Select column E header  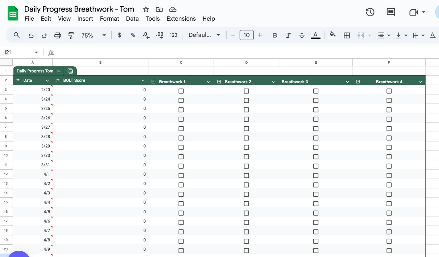[x=316, y=62]
